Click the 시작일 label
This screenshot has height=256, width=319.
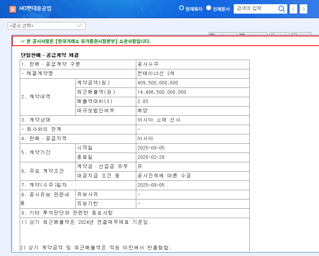point(85,148)
